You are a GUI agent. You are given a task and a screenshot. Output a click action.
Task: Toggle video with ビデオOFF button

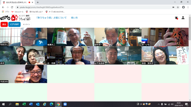[x=14, y=24]
